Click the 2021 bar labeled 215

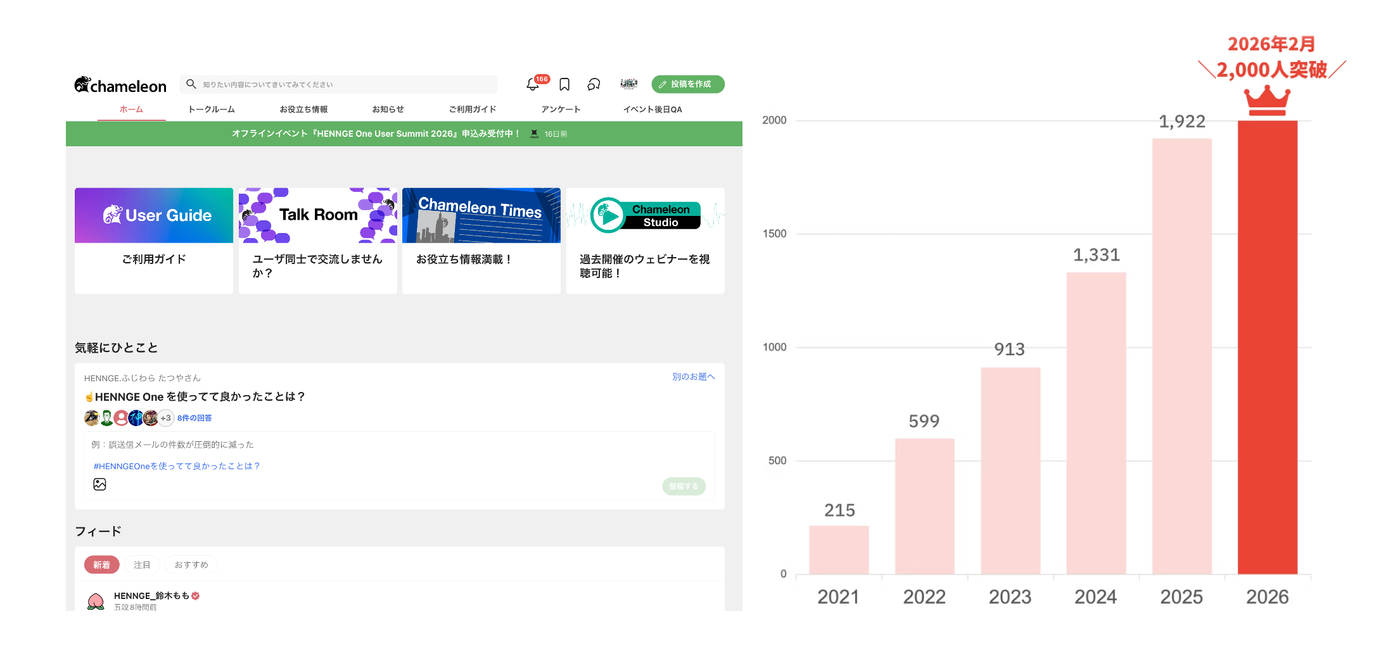839,550
